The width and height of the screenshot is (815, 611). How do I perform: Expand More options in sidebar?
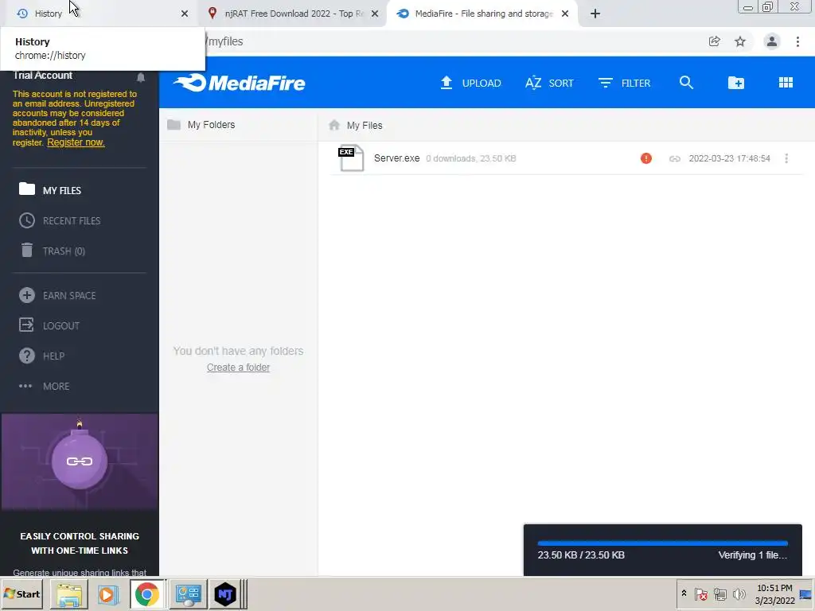click(x=45, y=386)
